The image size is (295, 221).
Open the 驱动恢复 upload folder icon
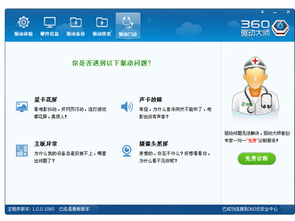tap(102, 26)
